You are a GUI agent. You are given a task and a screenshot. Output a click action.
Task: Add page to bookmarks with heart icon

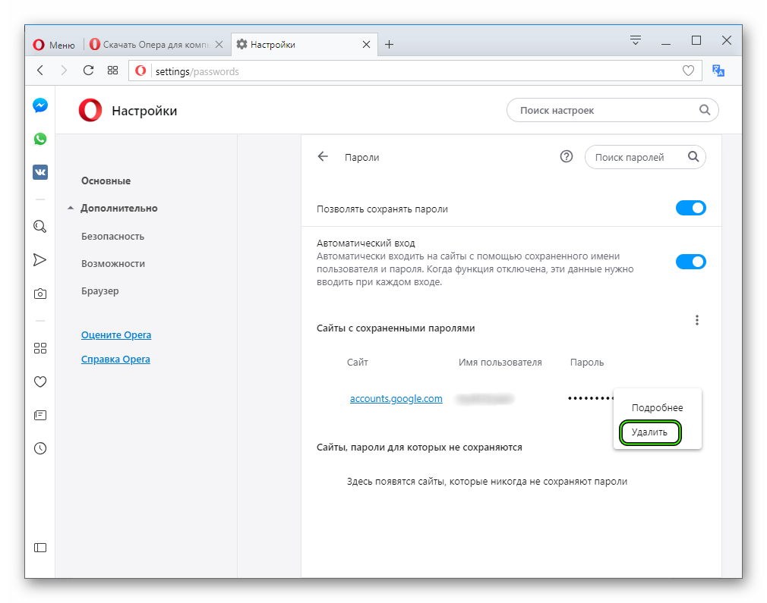688,71
